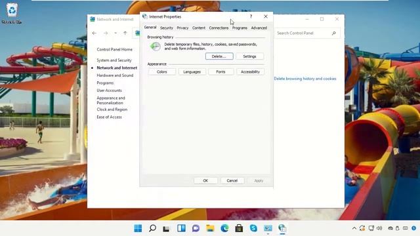Image resolution: width=420 pixels, height=236 pixels.
Task: Open Microsoft Store from taskbar
Action: pos(239,228)
